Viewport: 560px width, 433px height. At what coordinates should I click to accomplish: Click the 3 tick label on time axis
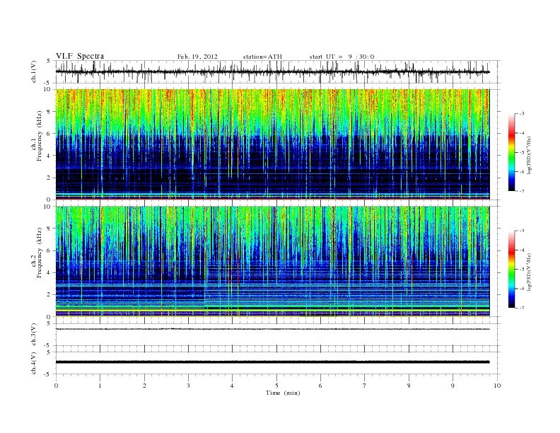(x=188, y=386)
